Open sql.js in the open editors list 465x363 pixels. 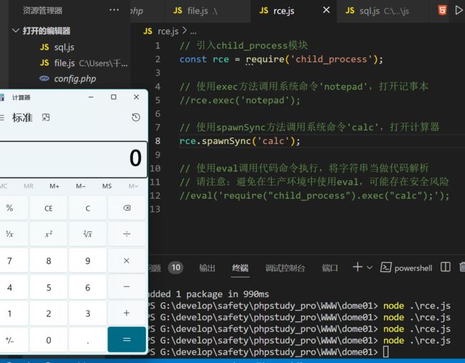64,47
